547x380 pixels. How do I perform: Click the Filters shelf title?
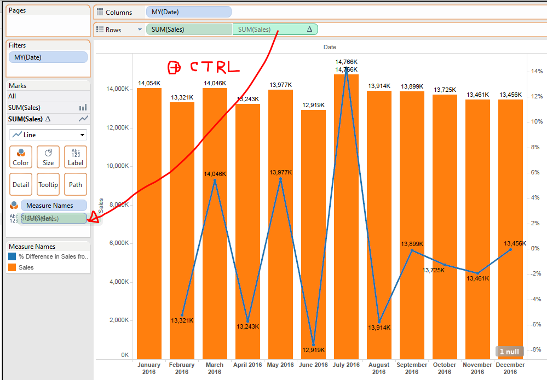click(x=17, y=45)
